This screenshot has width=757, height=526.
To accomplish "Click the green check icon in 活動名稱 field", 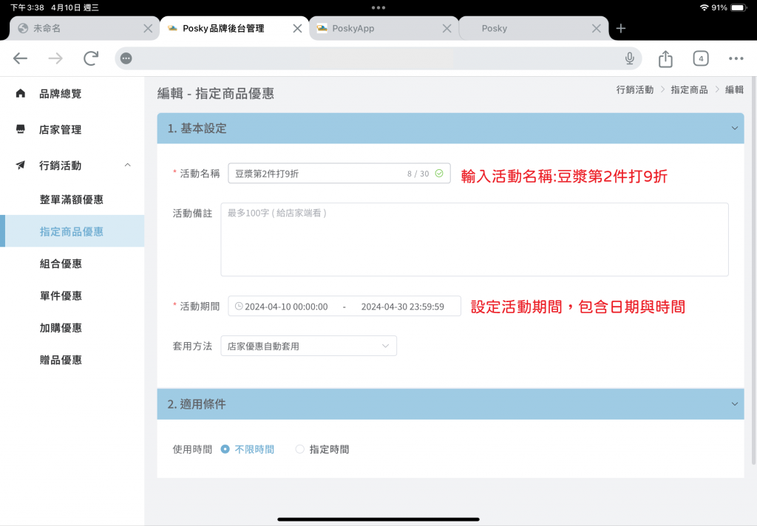I will coord(439,174).
